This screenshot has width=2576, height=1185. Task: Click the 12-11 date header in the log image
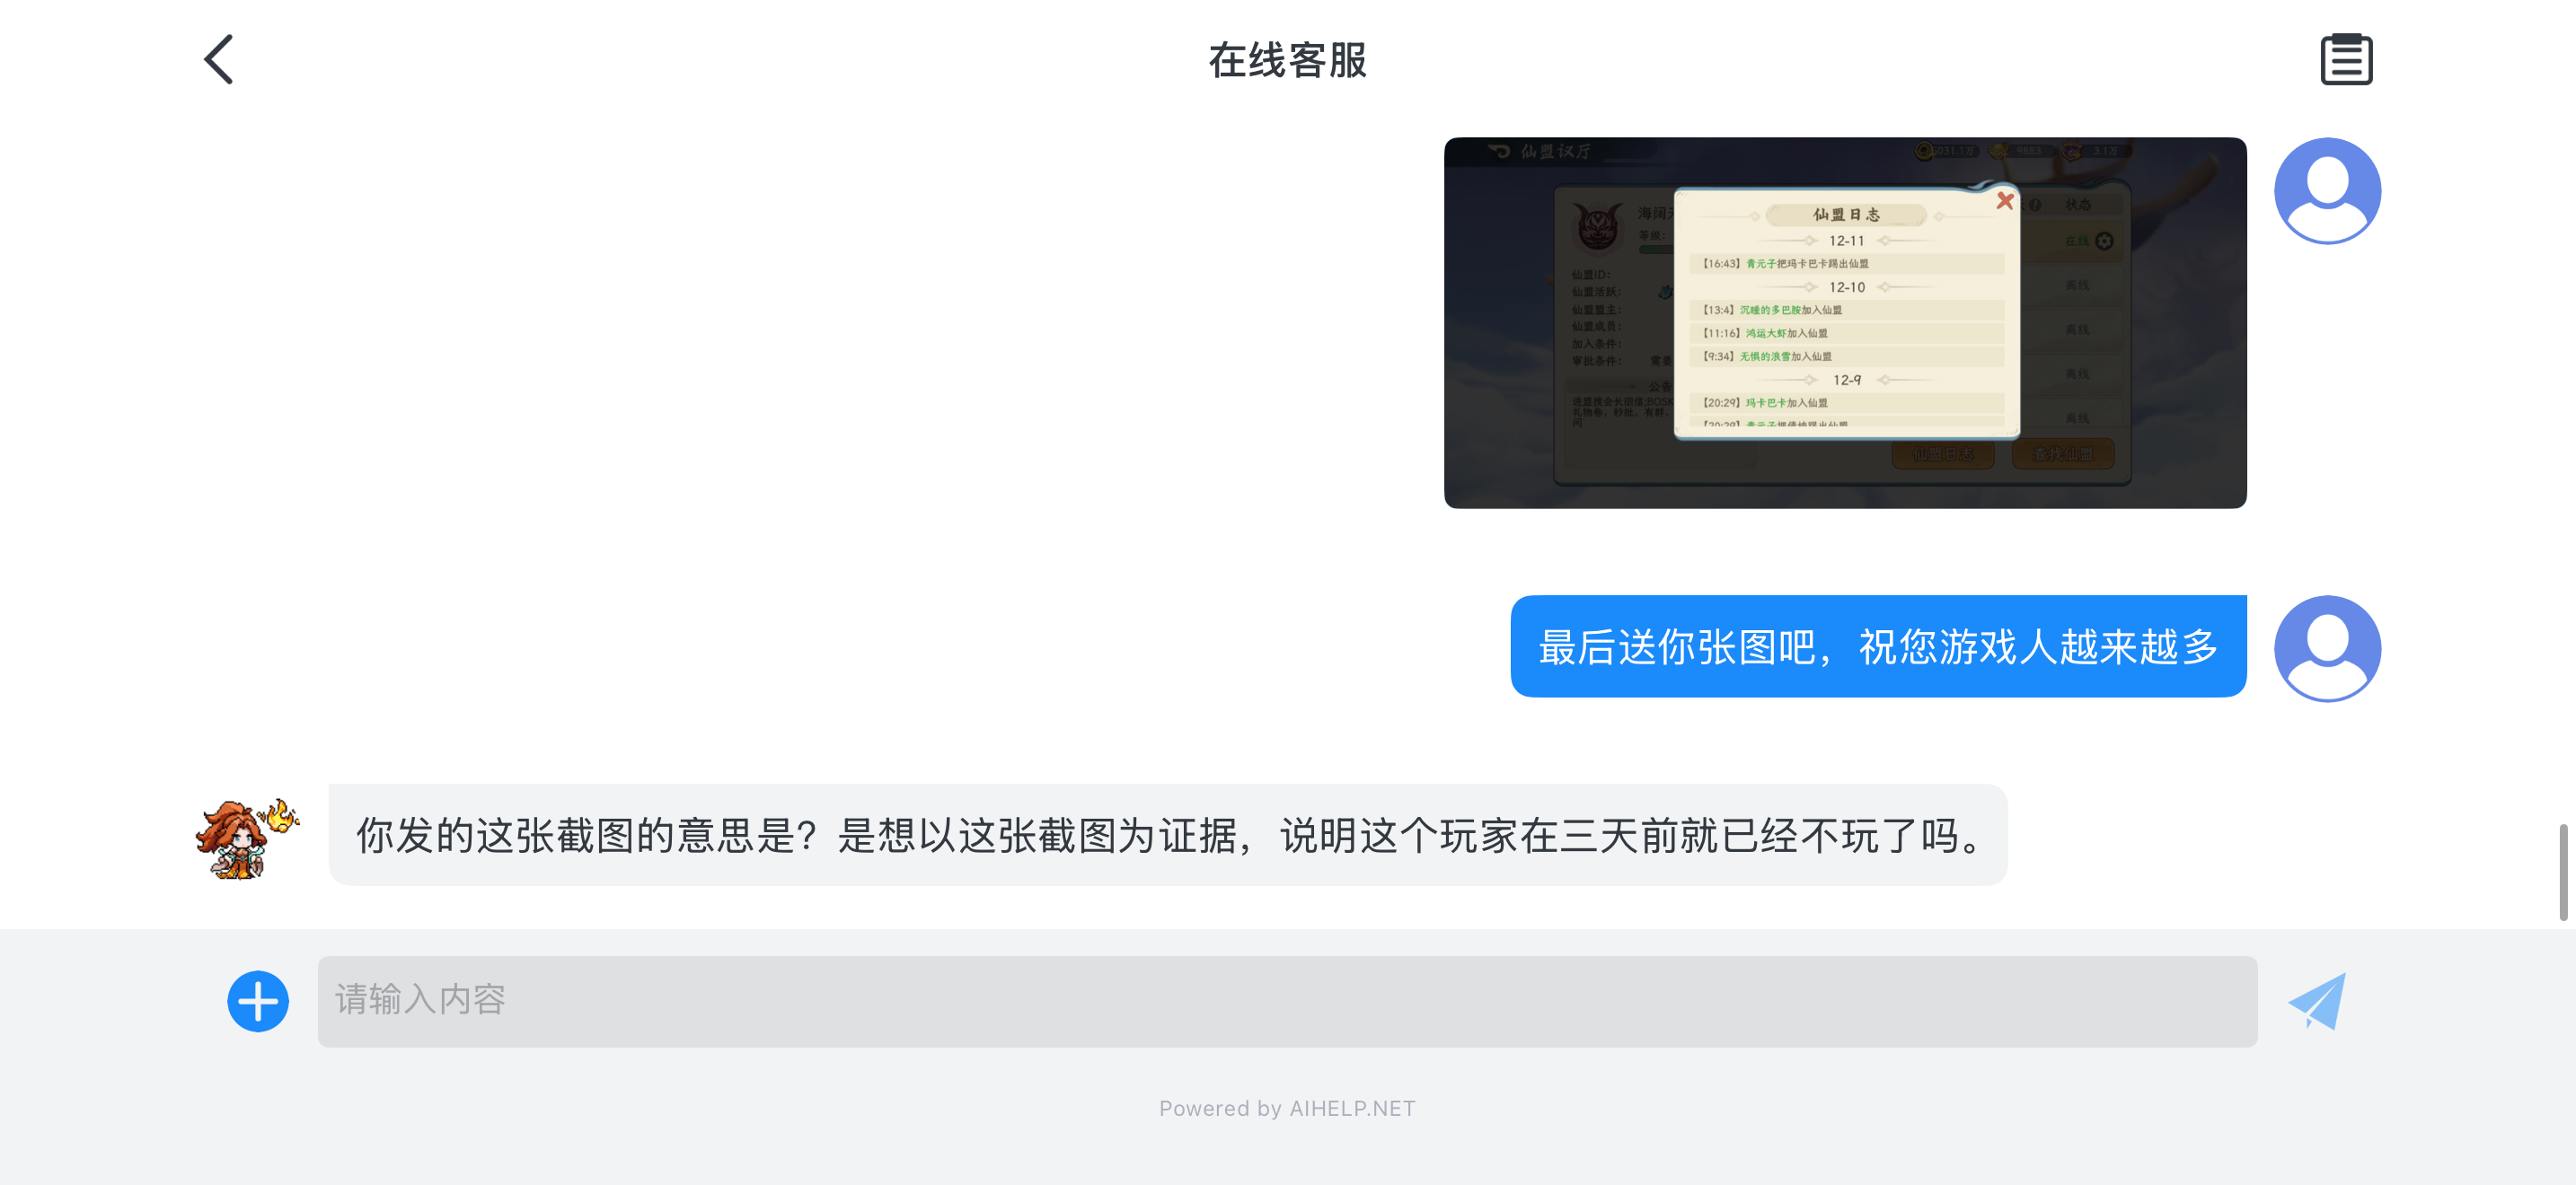click(1845, 241)
